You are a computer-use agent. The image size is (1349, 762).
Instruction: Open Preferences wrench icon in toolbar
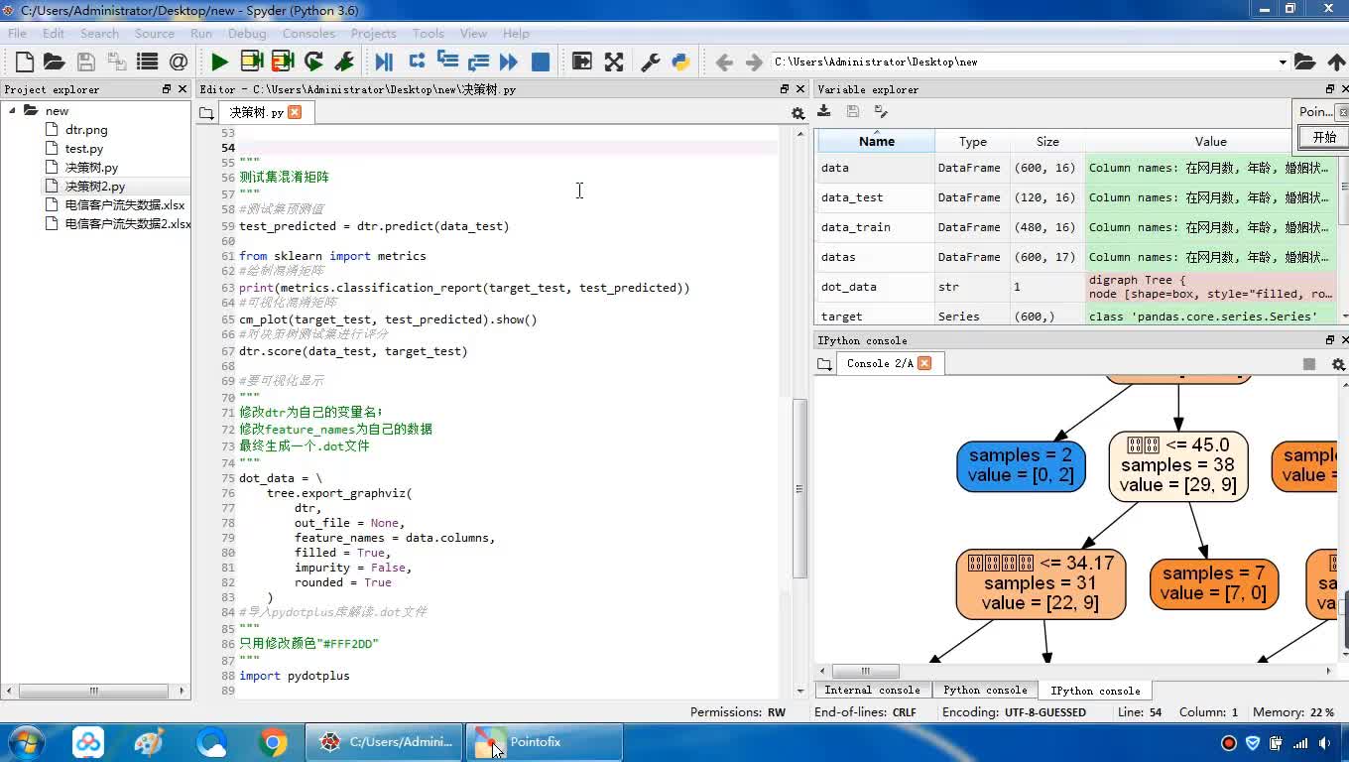point(650,62)
